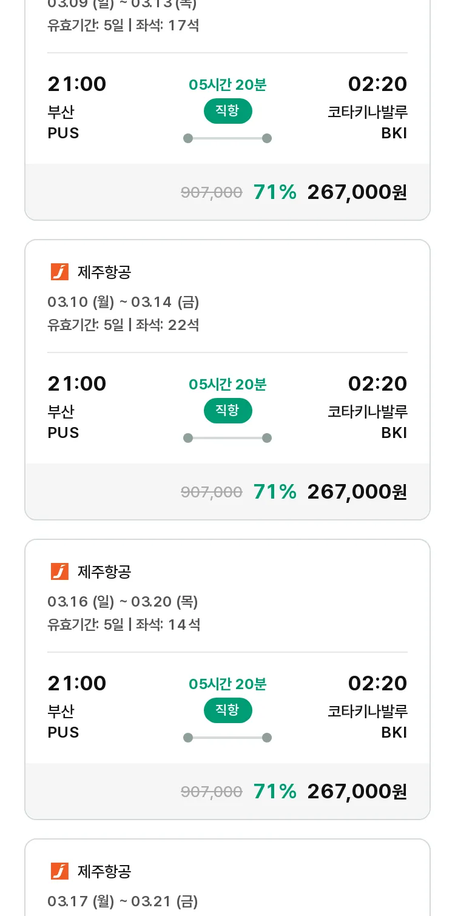Click 71% discount on 03.10 flight
Viewport: 455px width, 916px height.
[275, 492]
